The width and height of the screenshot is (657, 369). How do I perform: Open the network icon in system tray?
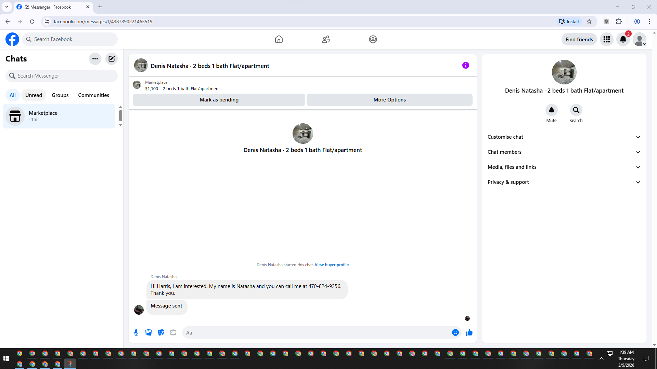(610, 353)
